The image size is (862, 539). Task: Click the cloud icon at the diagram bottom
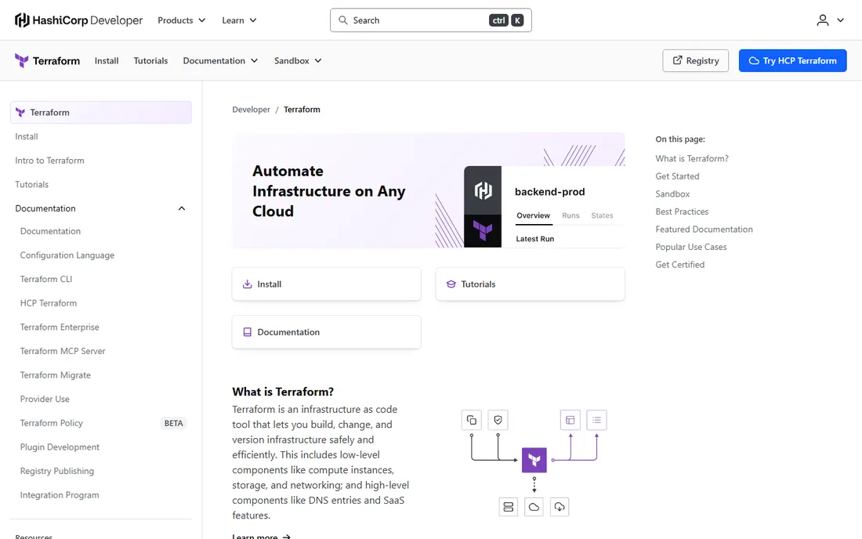[x=534, y=507]
